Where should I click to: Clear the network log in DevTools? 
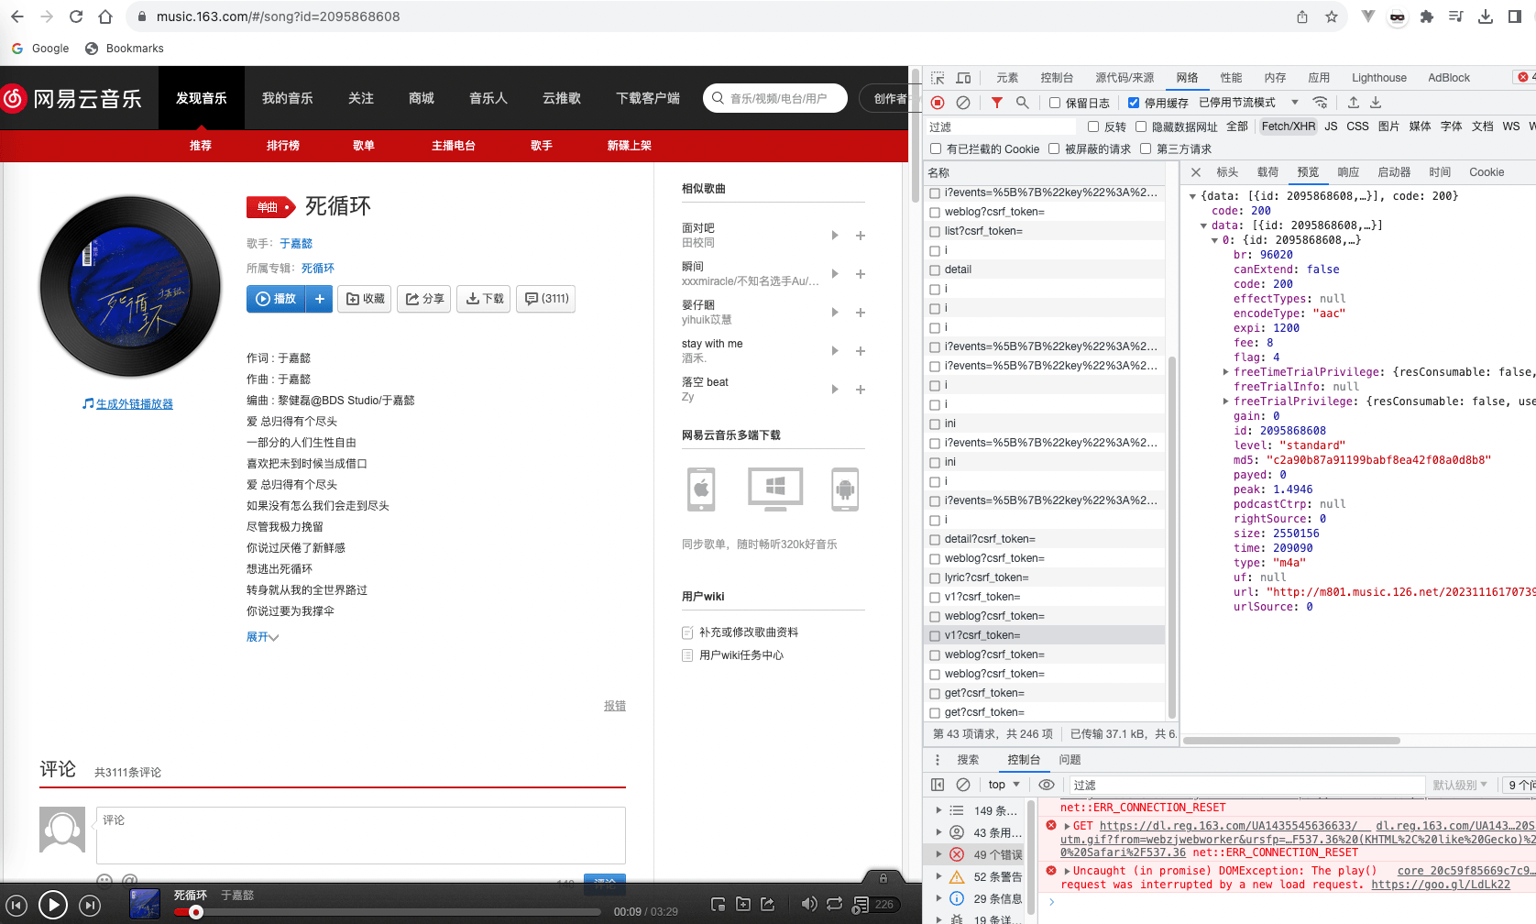coord(963,103)
